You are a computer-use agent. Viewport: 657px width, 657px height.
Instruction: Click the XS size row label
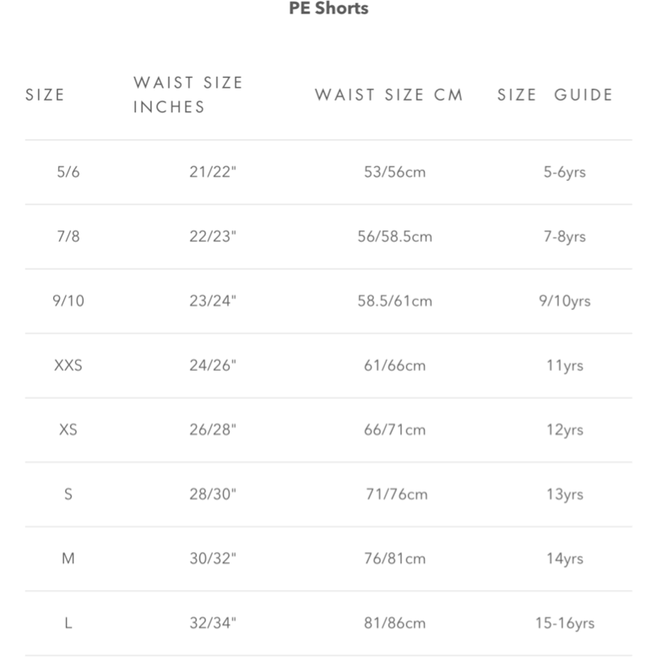point(68,430)
